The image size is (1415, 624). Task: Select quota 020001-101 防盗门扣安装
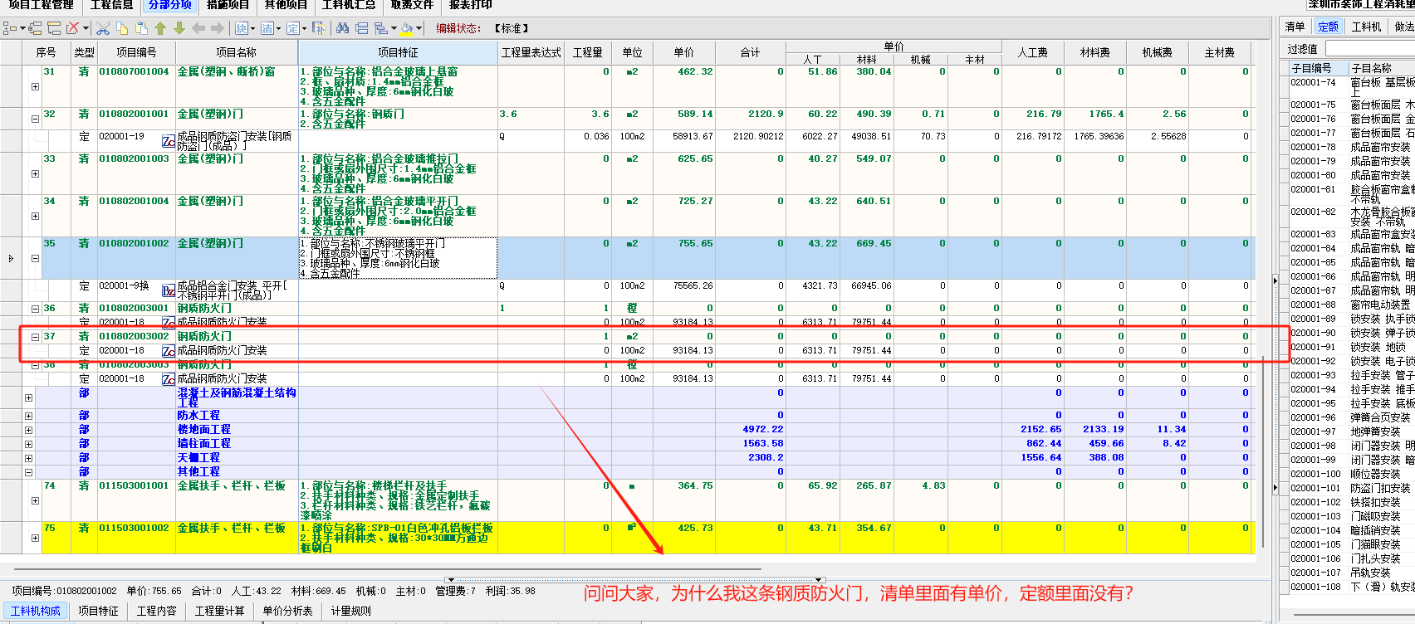pyautogui.click(x=1351, y=488)
